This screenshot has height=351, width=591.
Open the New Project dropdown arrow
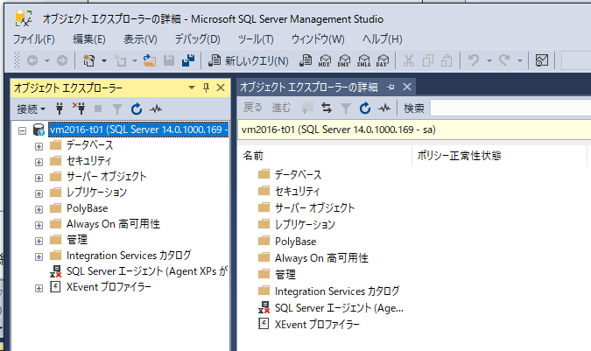tap(104, 60)
